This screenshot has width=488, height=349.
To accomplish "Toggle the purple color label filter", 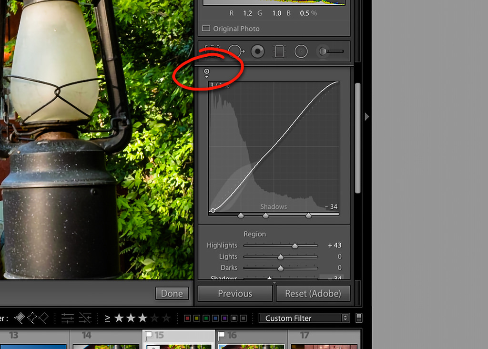I will pyautogui.click(x=225, y=318).
